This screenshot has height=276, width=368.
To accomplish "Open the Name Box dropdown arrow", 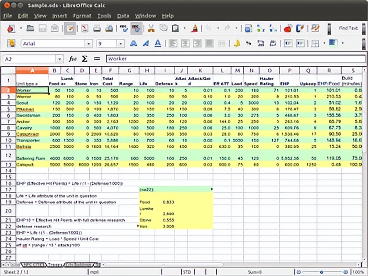I will point(58,60).
